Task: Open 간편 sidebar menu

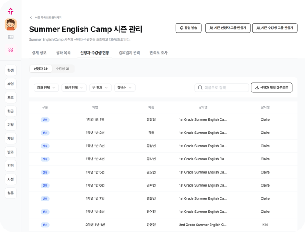Action: click(x=10, y=166)
